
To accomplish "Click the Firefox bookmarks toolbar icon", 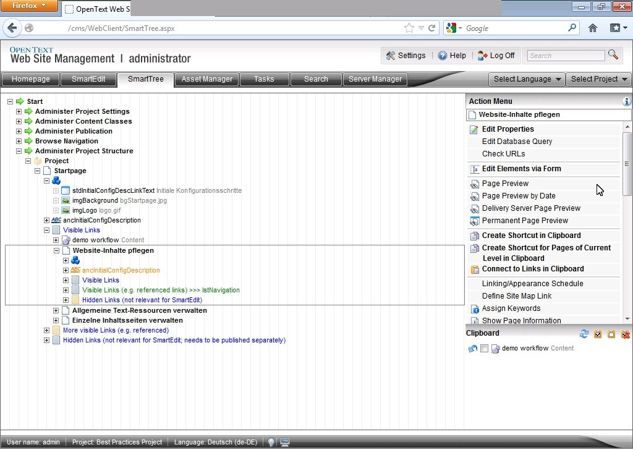I will (x=615, y=28).
